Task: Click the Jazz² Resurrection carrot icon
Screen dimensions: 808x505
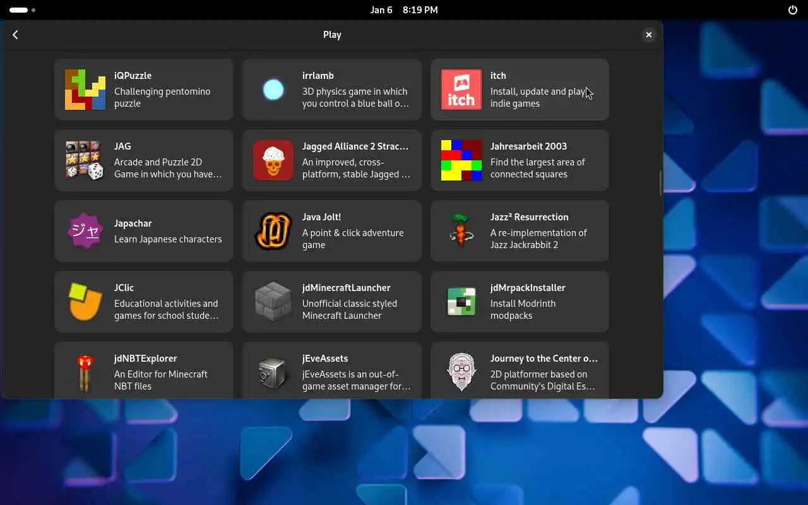Action: tap(461, 231)
